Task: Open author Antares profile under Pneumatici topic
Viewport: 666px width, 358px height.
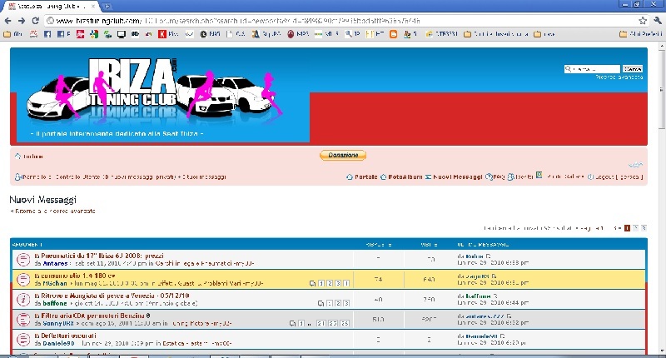Action: (x=55, y=263)
